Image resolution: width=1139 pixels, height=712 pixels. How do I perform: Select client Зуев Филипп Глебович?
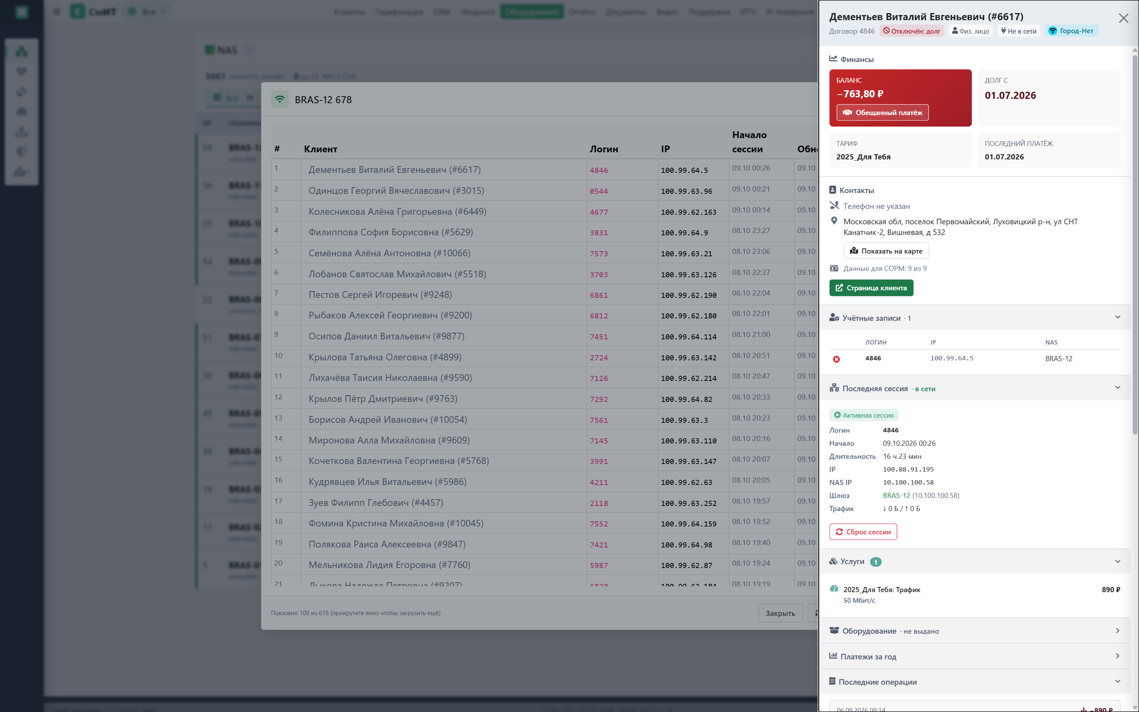376,502
